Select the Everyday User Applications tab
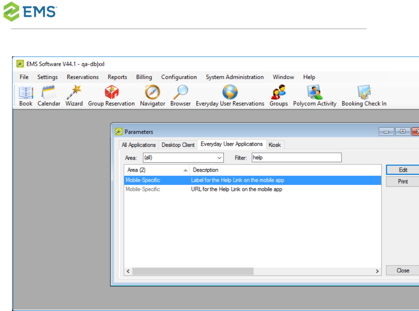The height and width of the screenshot is (311, 419). point(232,144)
